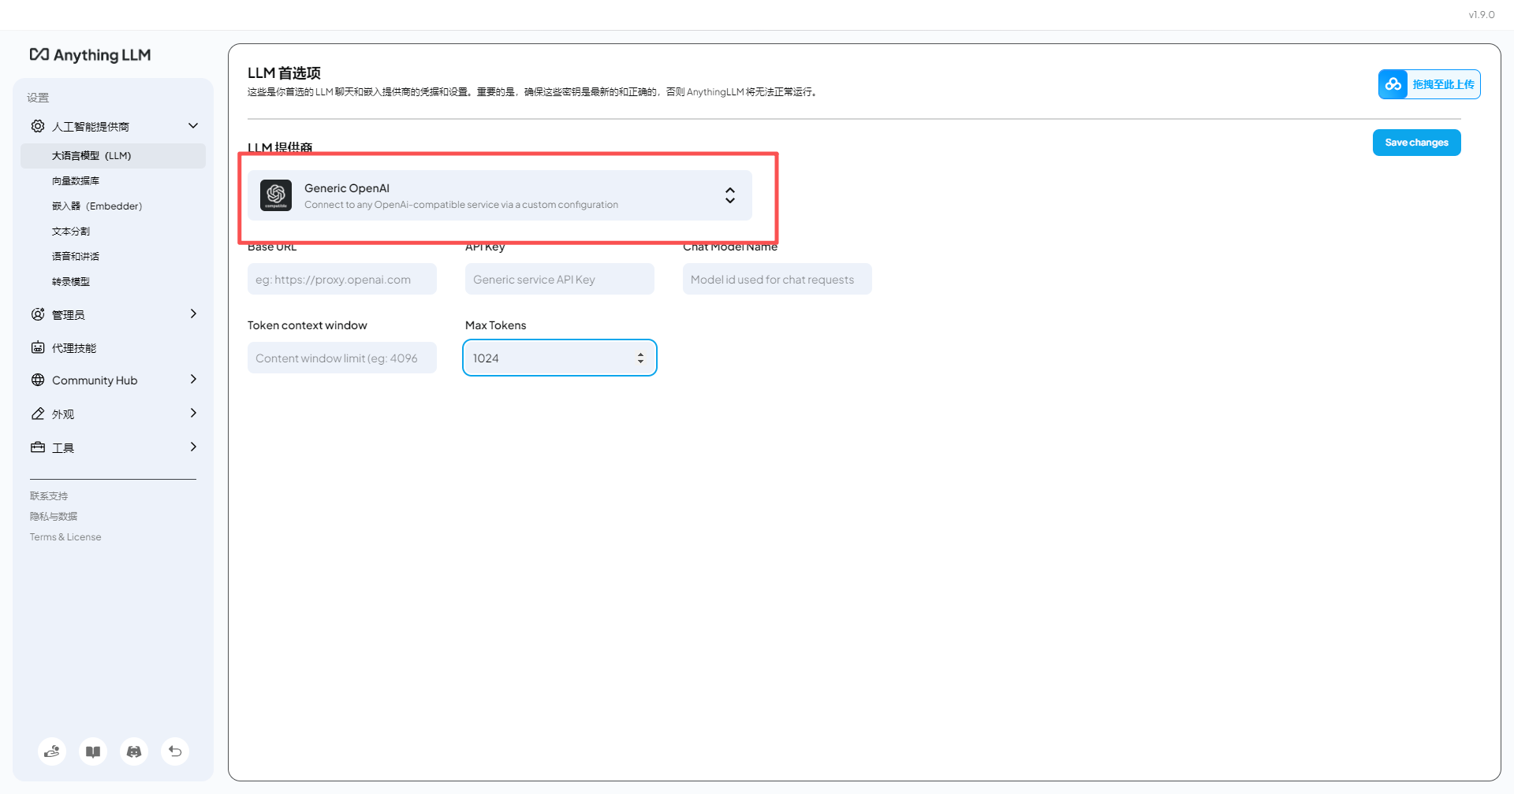The image size is (1514, 794).
Task: Select 大语言模型 (LLM) menu item
Action: pos(113,155)
